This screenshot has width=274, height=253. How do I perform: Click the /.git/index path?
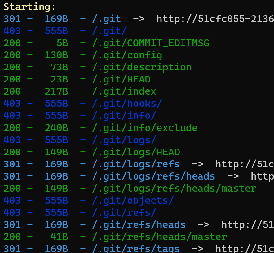(x=124, y=91)
